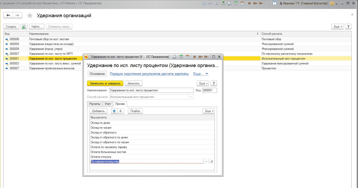Click the M+ memory button in the dialog title bar
Image resolution: width=358 pixels, height=188 pixels.
coord(200,57)
